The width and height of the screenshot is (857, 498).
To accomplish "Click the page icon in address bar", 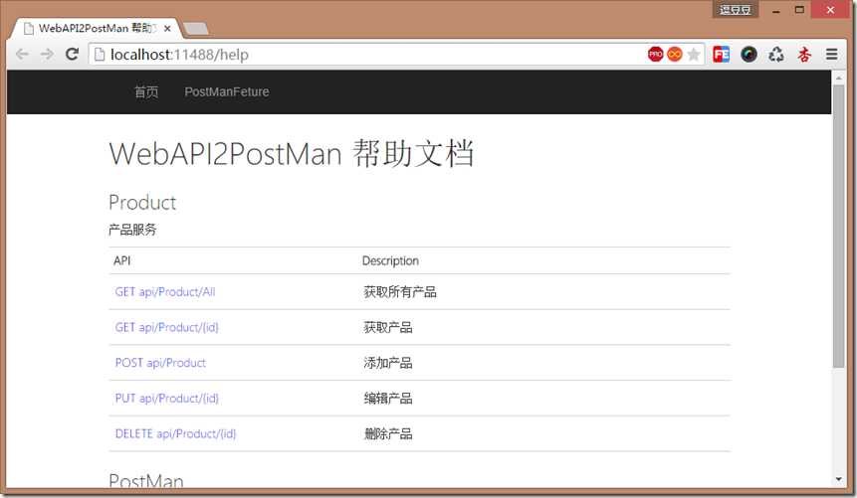I will tap(100, 54).
